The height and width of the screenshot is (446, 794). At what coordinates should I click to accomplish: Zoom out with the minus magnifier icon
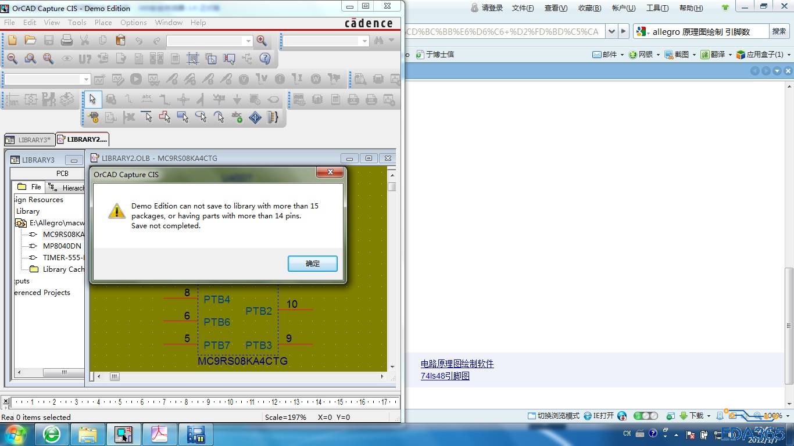(12, 58)
